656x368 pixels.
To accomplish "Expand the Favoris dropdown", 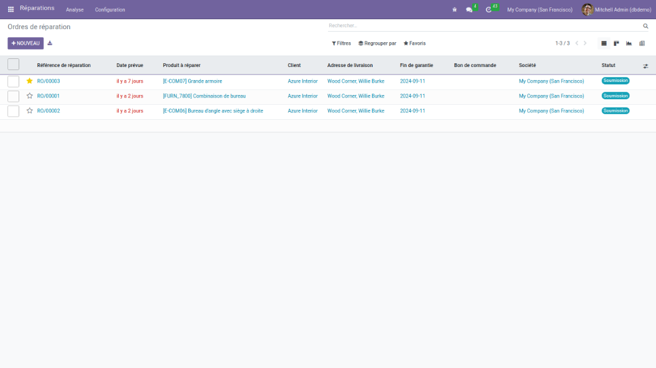I will click(414, 43).
